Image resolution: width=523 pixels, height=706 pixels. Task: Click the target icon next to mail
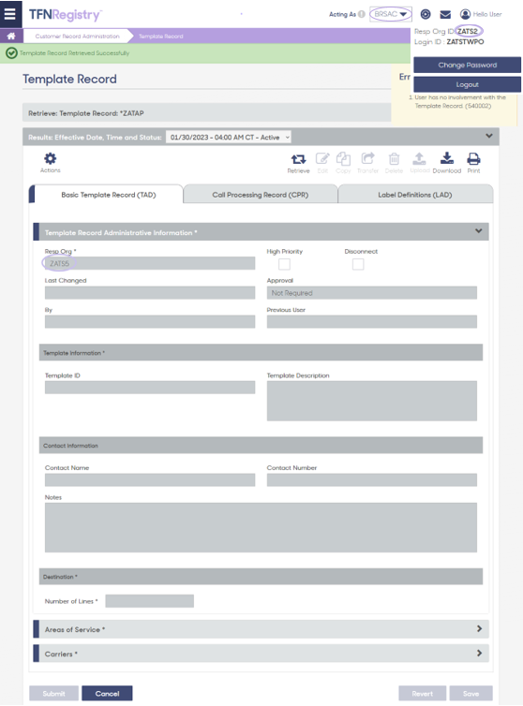pos(426,14)
